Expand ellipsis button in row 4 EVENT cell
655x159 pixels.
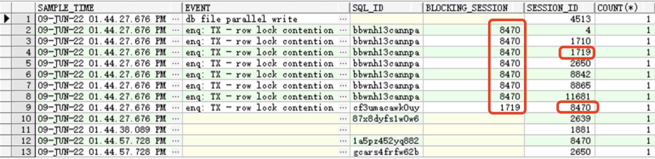pos(343,52)
